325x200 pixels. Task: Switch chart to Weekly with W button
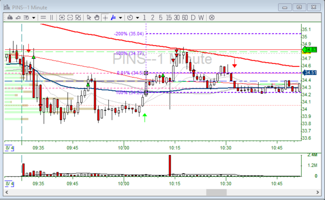point(201,18)
